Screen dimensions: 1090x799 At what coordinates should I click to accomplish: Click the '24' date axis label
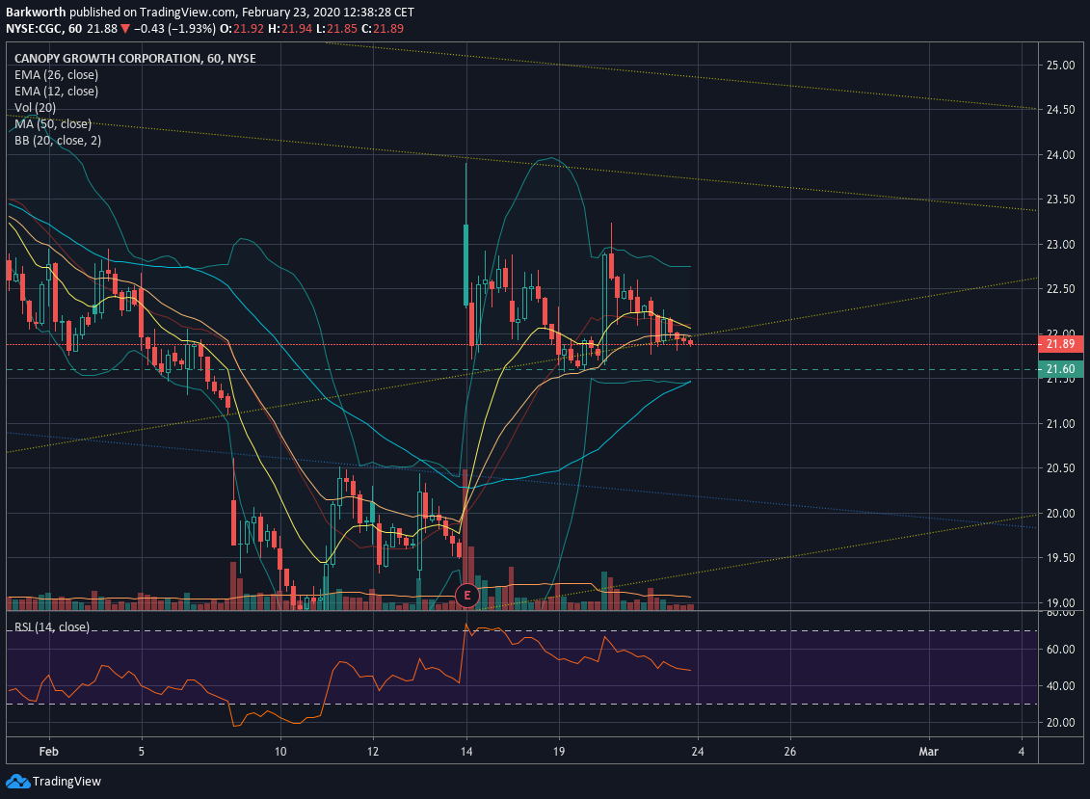coord(697,752)
